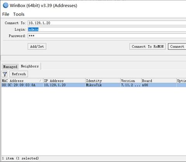Click the MikroTik identity cell
The width and height of the screenshot is (186, 162).
103,85
